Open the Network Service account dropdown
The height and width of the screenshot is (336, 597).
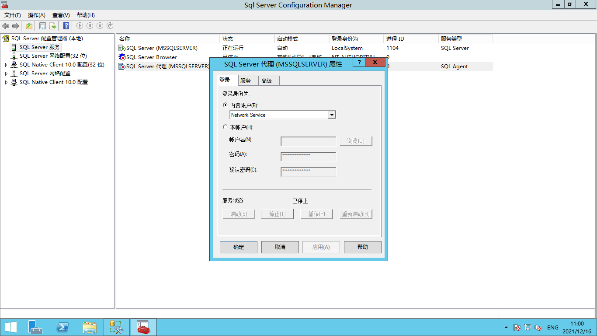coord(332,115)
